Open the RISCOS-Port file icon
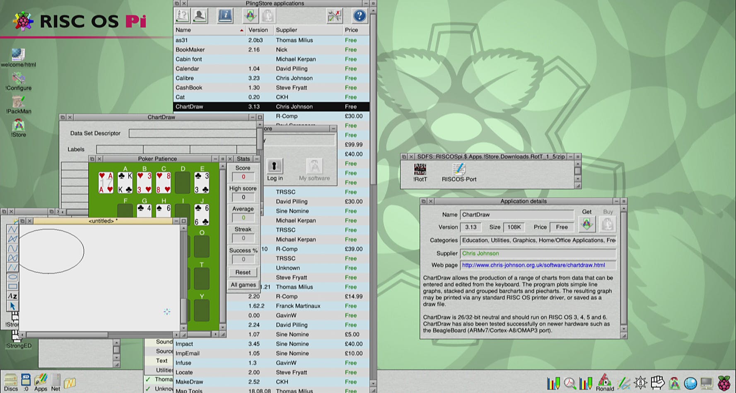Viewport: 736px width, 393px height. (459, 172)
